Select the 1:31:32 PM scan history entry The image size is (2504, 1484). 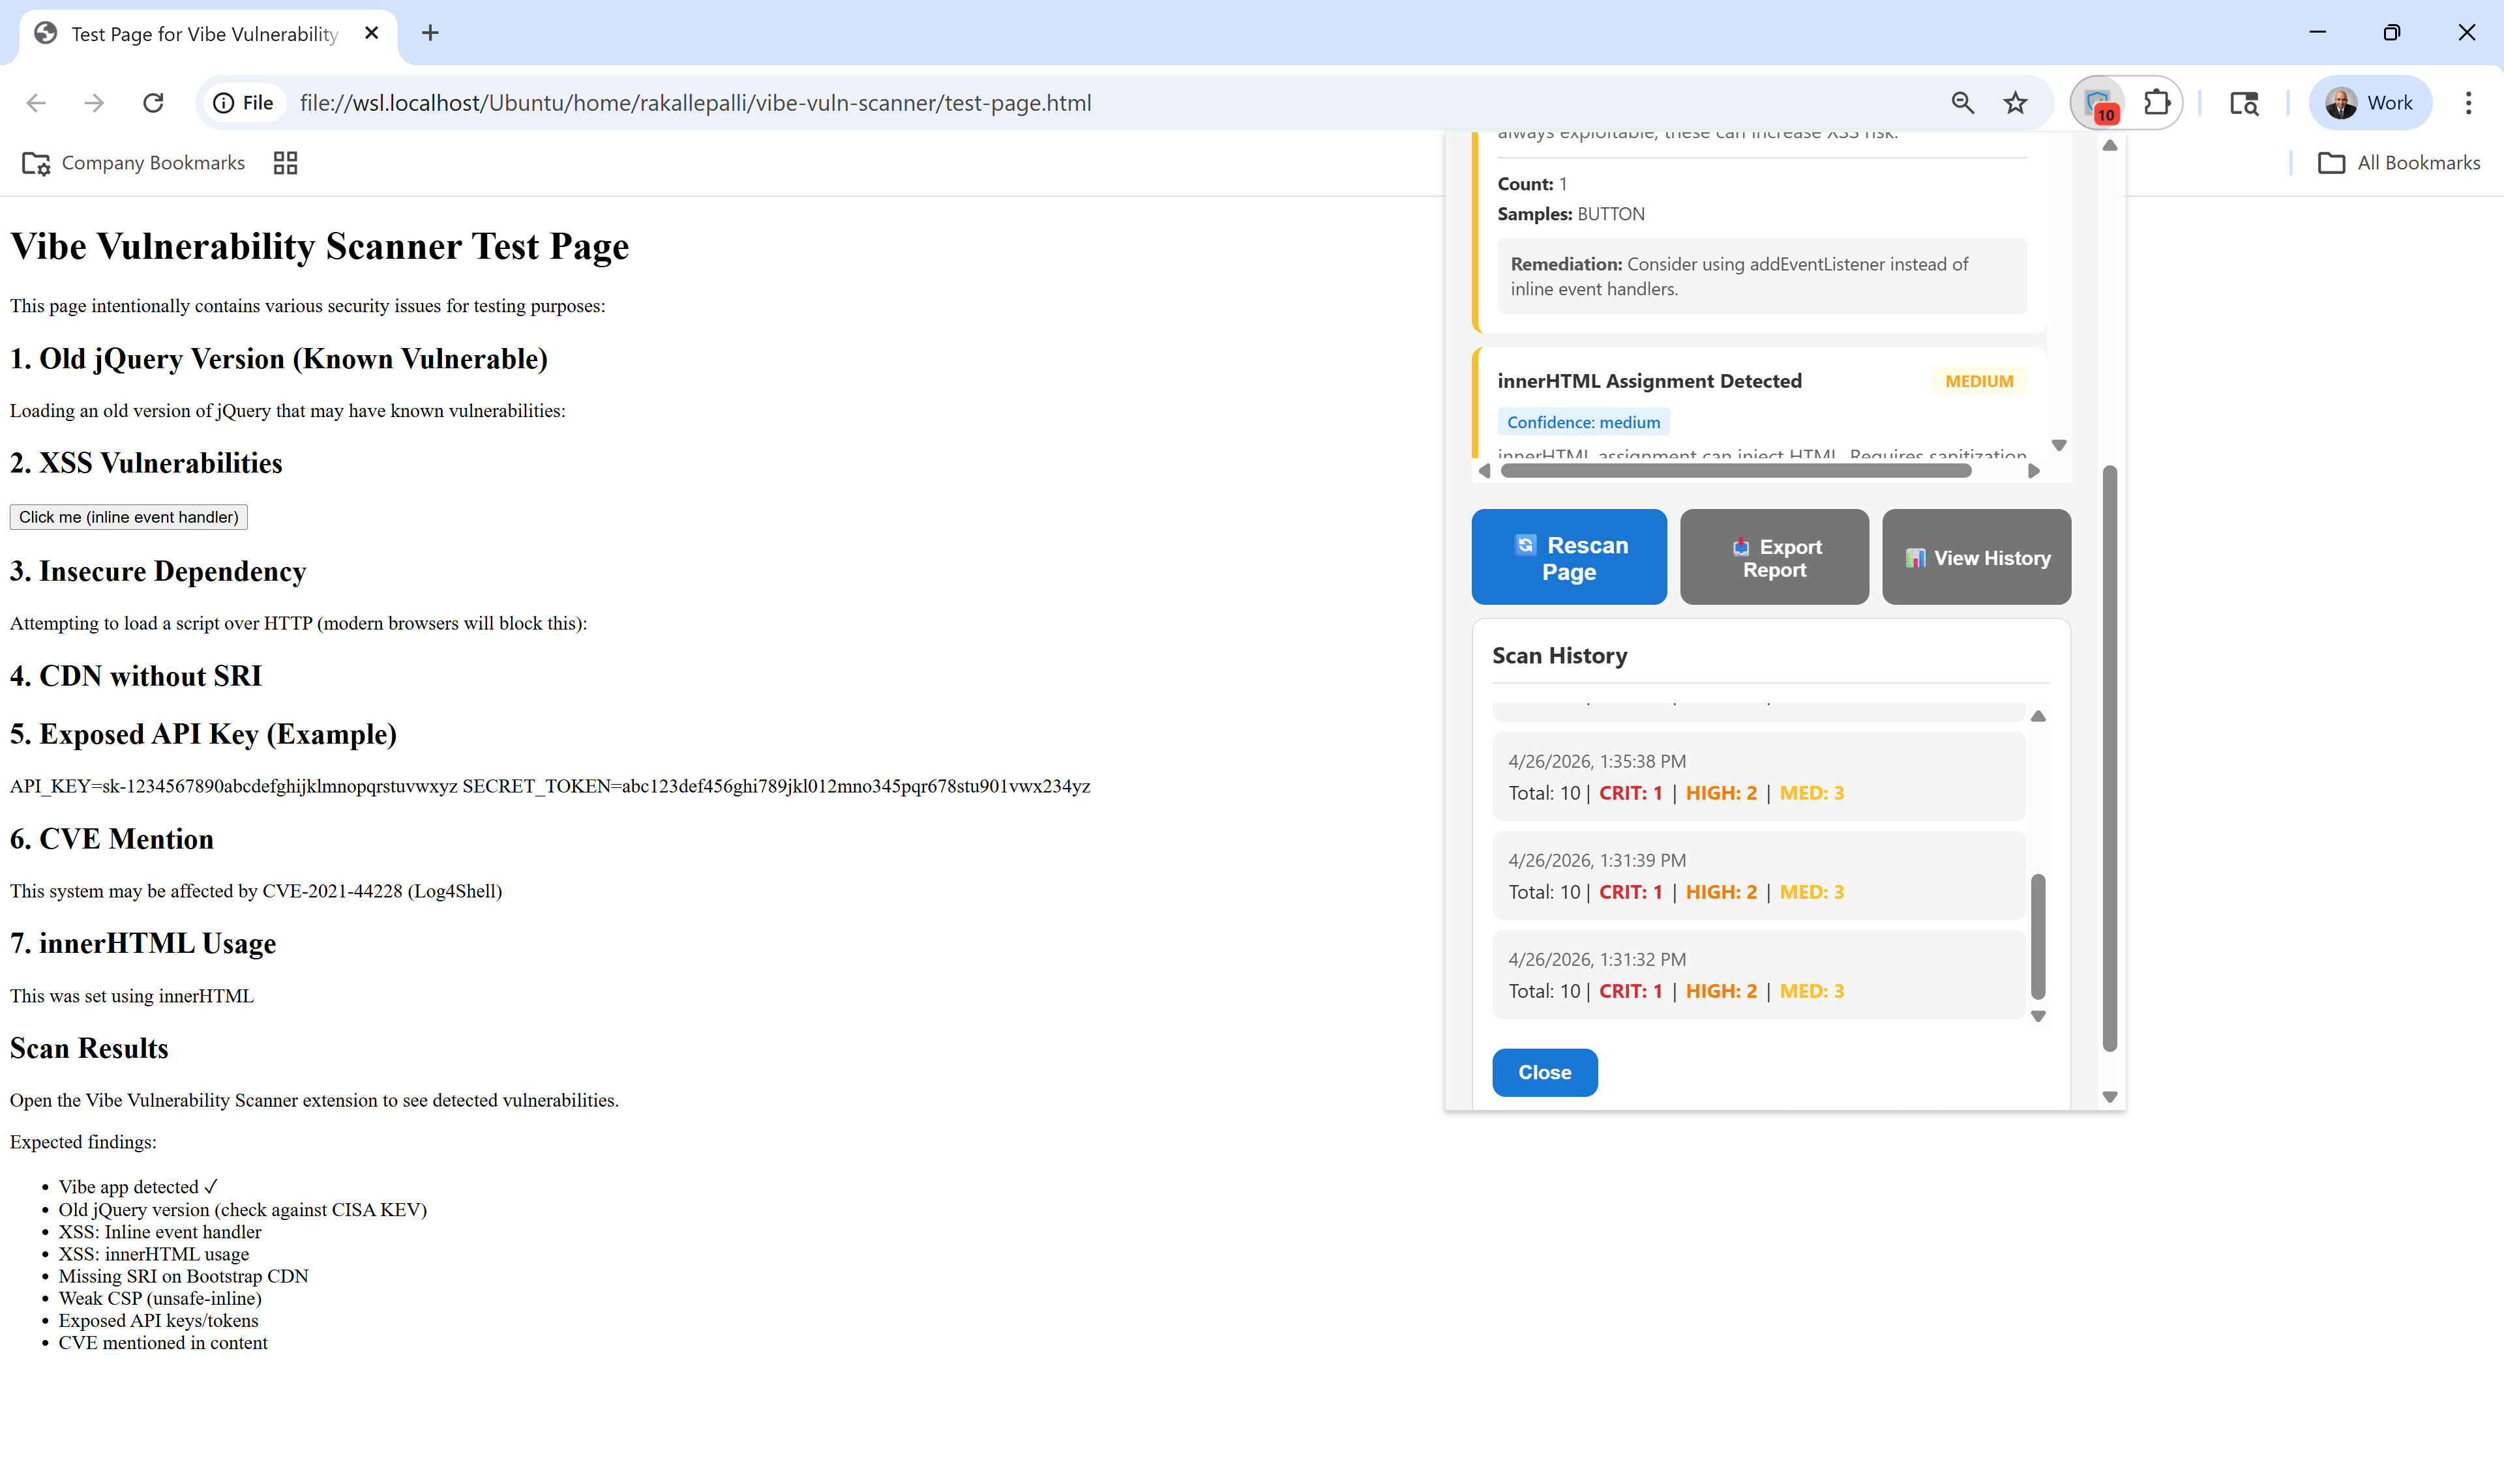point(1758,975)
